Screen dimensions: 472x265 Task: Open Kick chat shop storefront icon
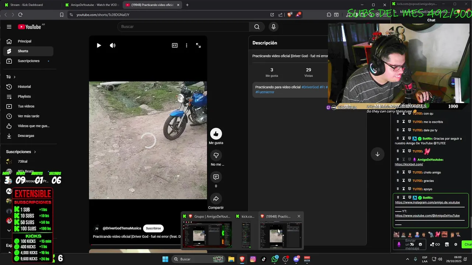[447, 244]
